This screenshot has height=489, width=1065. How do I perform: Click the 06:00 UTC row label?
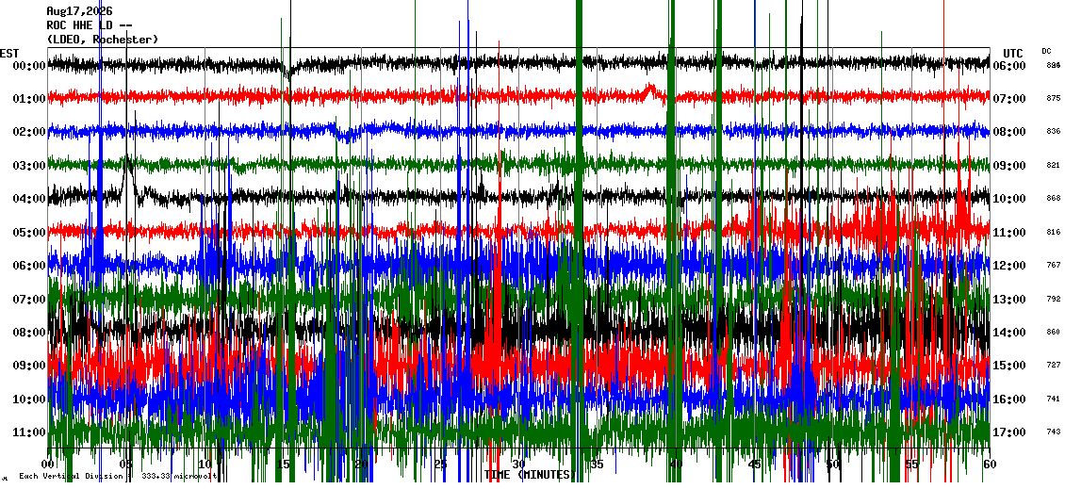(x=1008, y=66)
